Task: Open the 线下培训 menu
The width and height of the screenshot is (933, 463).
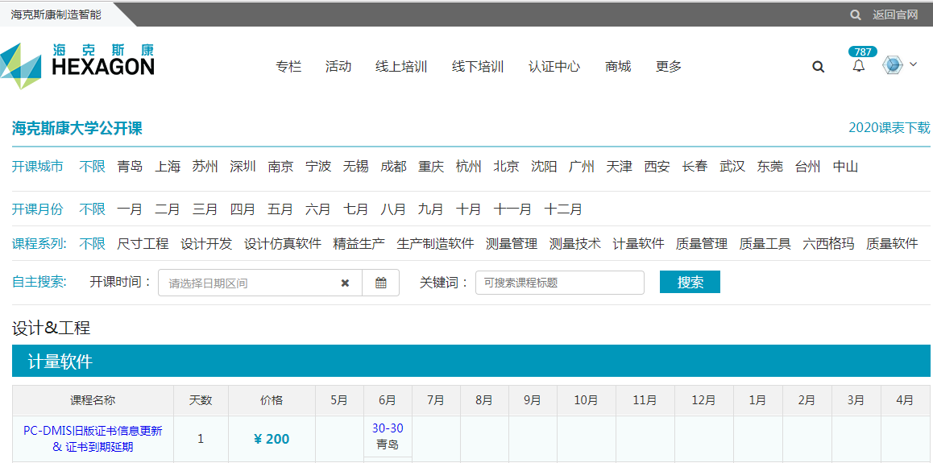Action: [478, 67]
